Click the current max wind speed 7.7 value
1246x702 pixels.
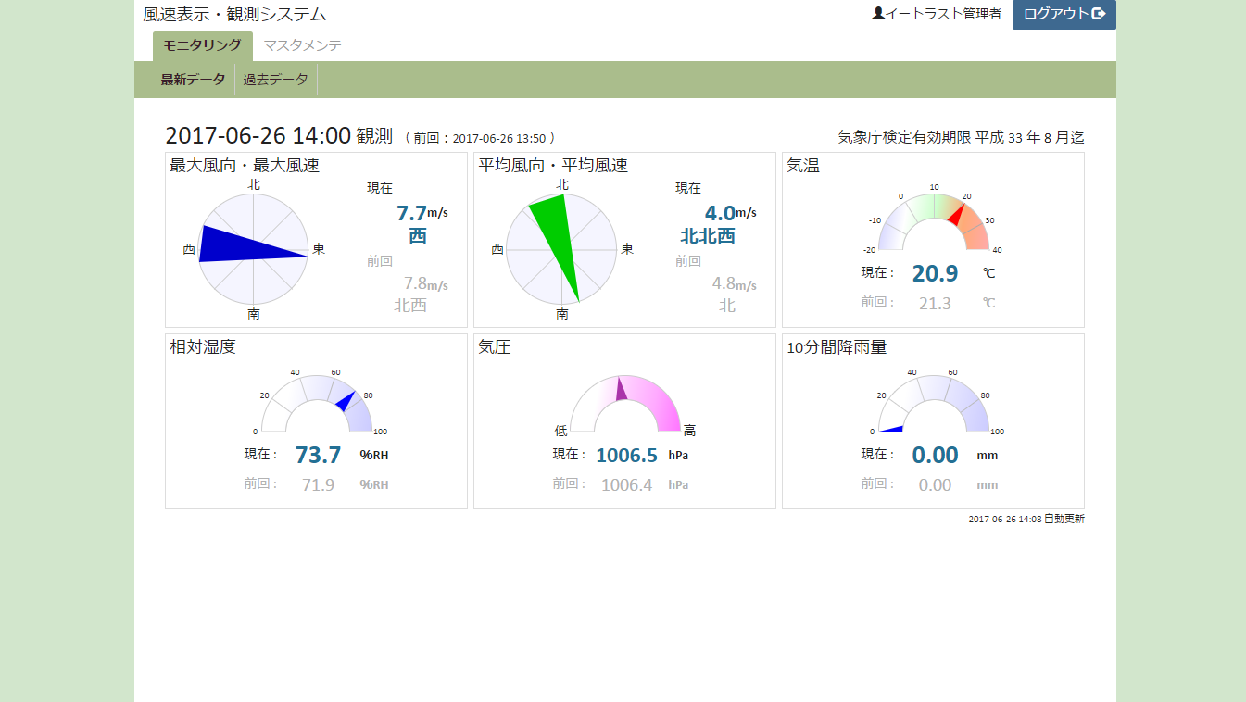tap(411, 214)
